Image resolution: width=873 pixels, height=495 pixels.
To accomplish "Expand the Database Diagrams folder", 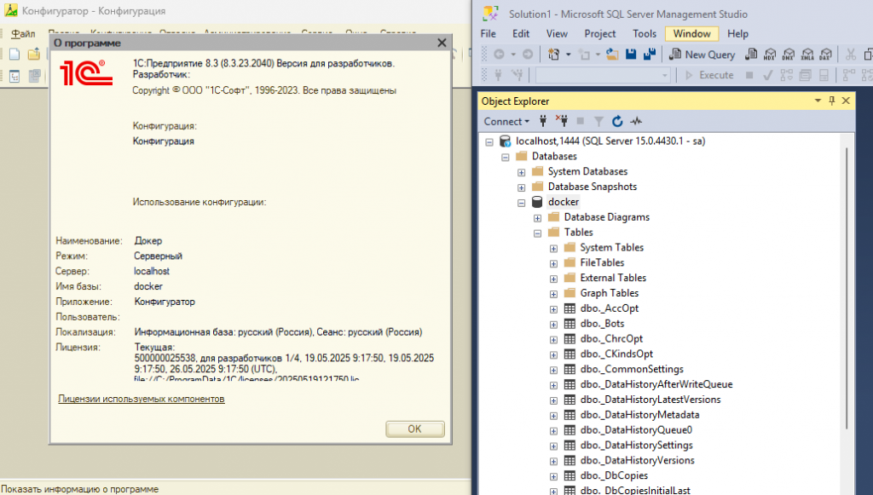I will click(538, 218).
